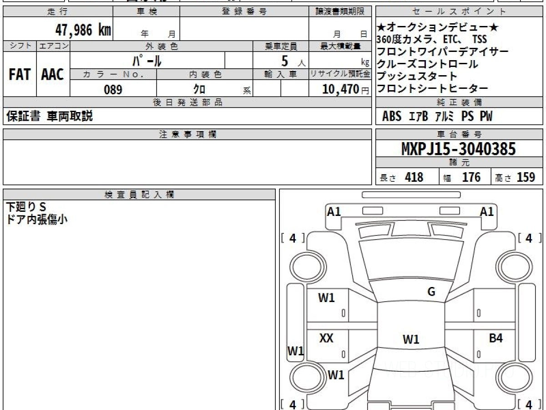
Task: Select the 長さ 418 dimension
Action: click(x=401, y=177)
